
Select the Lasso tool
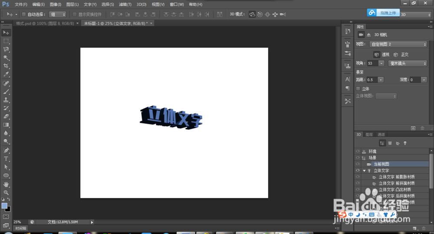(x=6, y=49)
